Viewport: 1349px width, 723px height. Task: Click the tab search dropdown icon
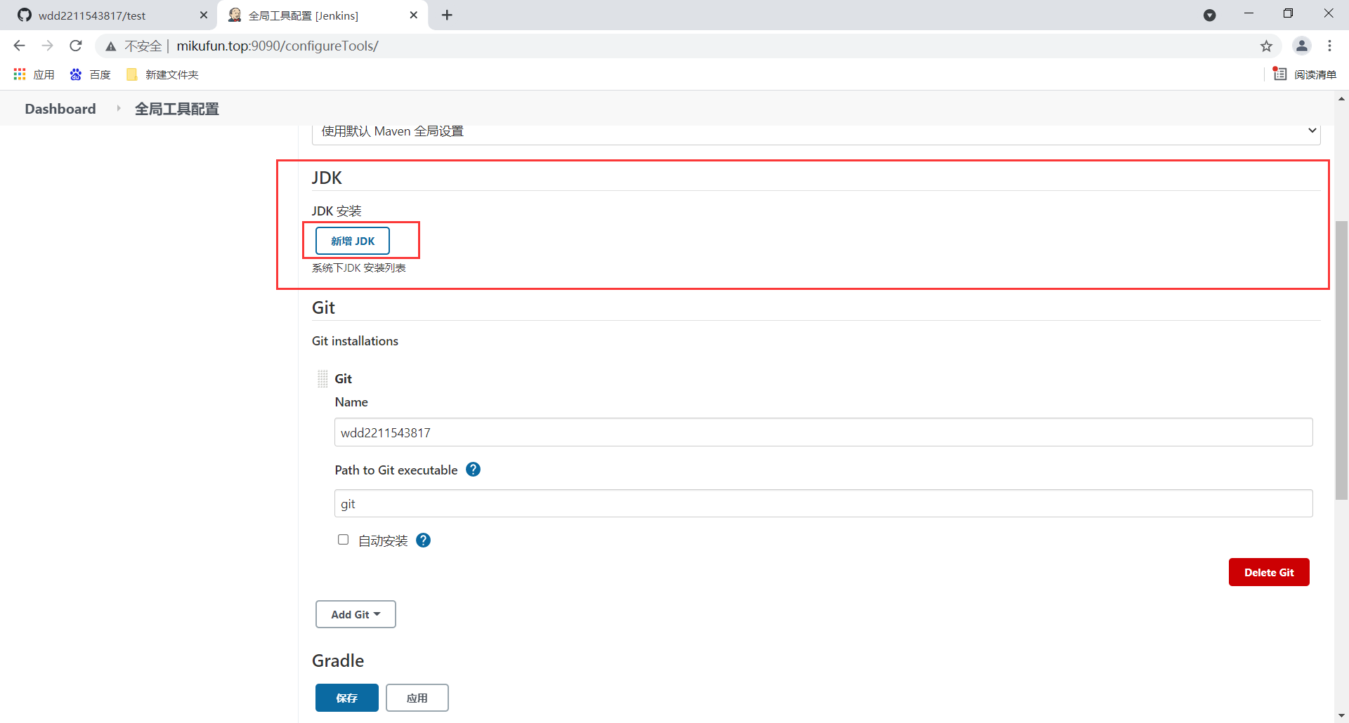(1209, 15)
